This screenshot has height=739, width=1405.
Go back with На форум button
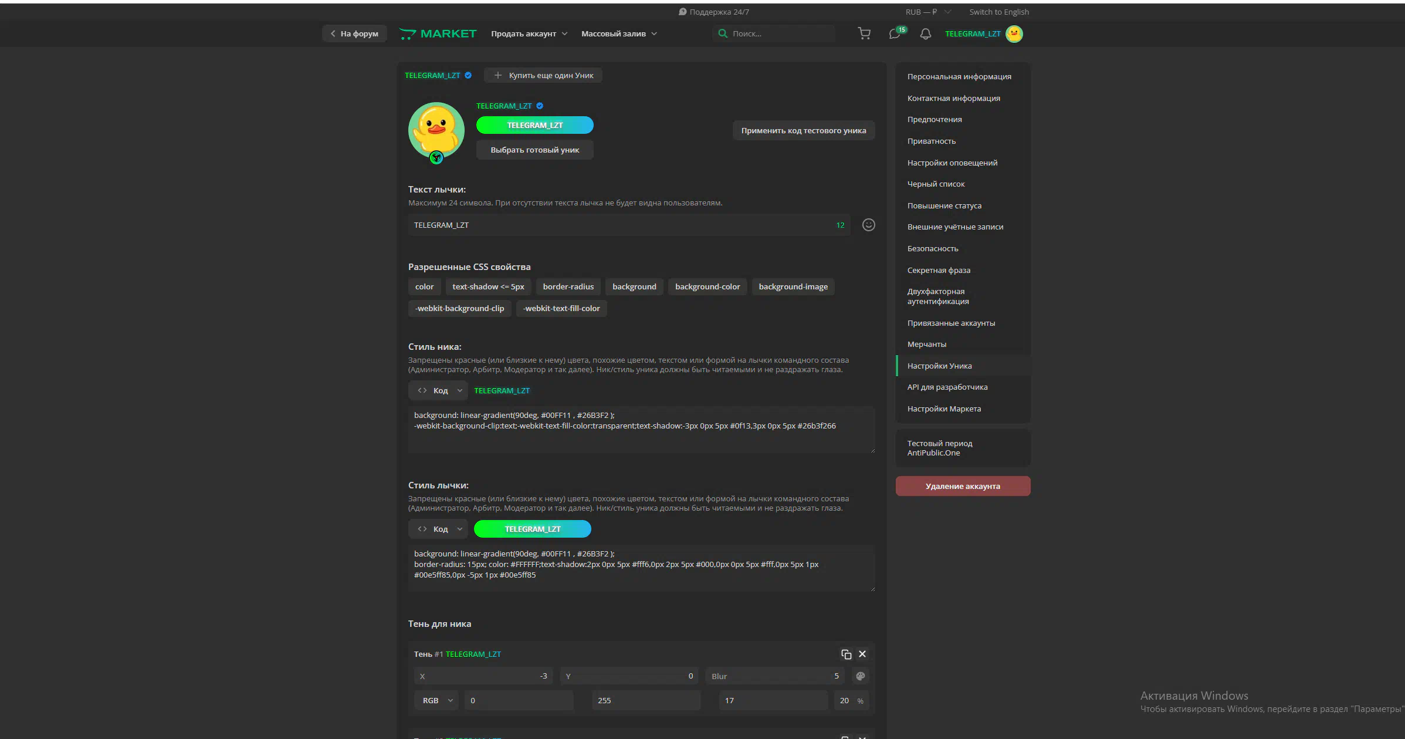354,33
